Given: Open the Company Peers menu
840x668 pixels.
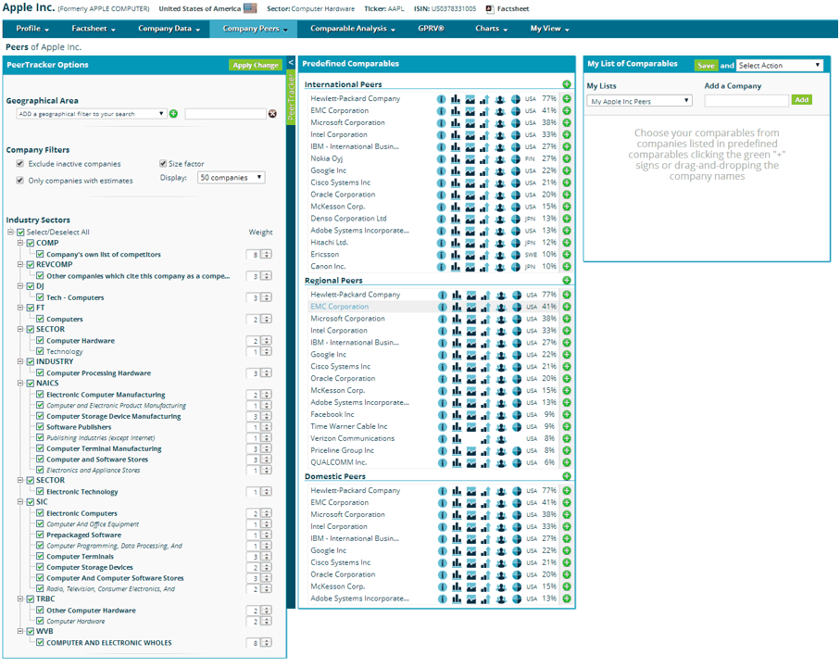Looking at the screenshot, I should (256, 29).
